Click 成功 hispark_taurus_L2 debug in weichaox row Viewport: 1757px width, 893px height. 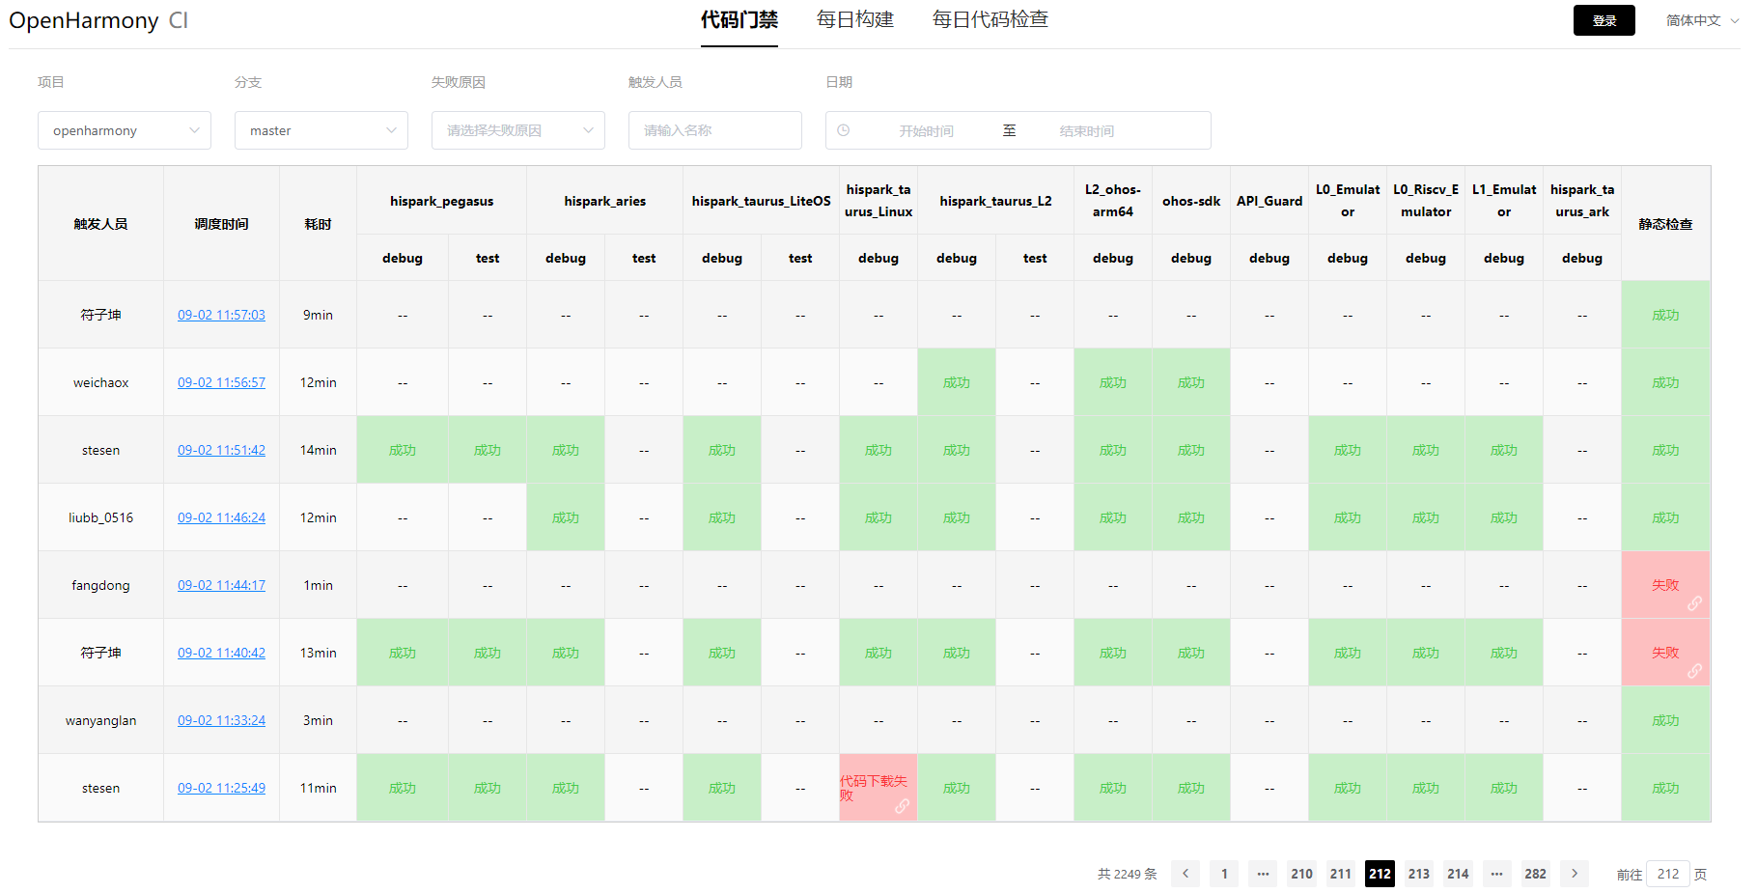(x=957, y=382)
